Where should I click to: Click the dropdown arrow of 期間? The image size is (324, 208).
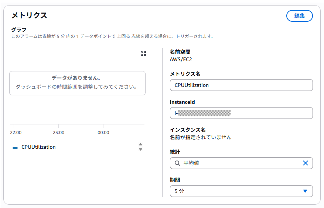pos(305,191)
